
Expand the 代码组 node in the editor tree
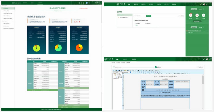tap(113, 79)
